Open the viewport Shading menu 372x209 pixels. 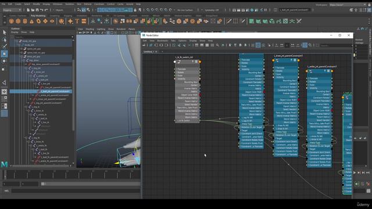click(x=90, y=29)
